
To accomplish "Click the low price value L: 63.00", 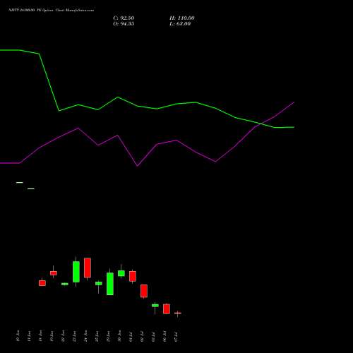I will point(180,24).
